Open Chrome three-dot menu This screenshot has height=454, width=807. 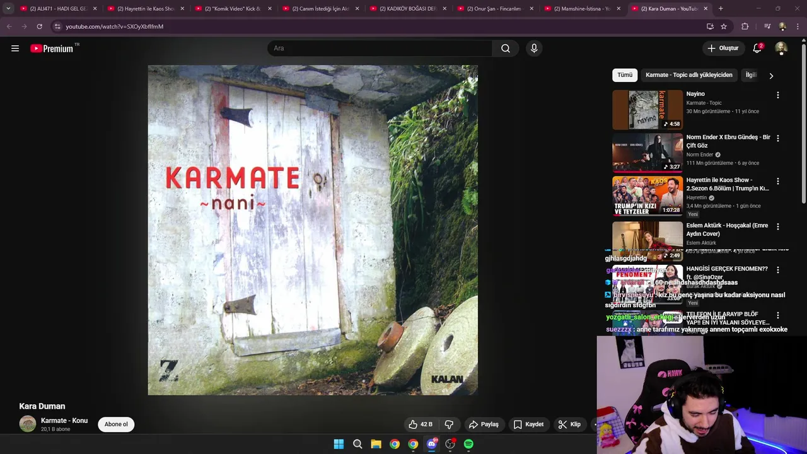click(x=798, y=26)
